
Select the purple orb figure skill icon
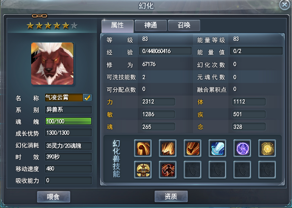(242, 148)
